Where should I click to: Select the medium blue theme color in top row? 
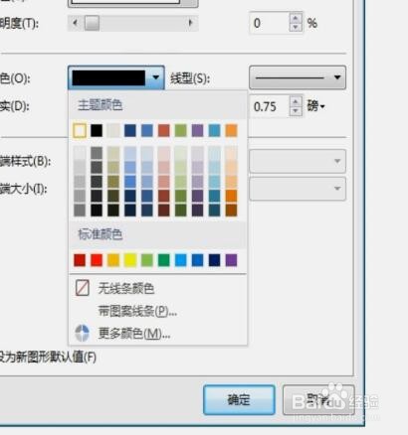point(147,130)
